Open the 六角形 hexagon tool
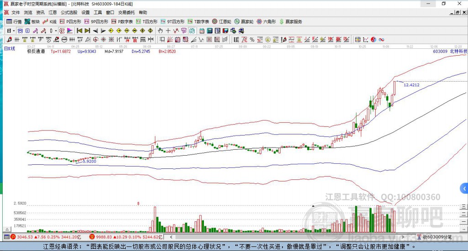Image resolution: width=468 pixels, height=251 pixels. (266, 21)
